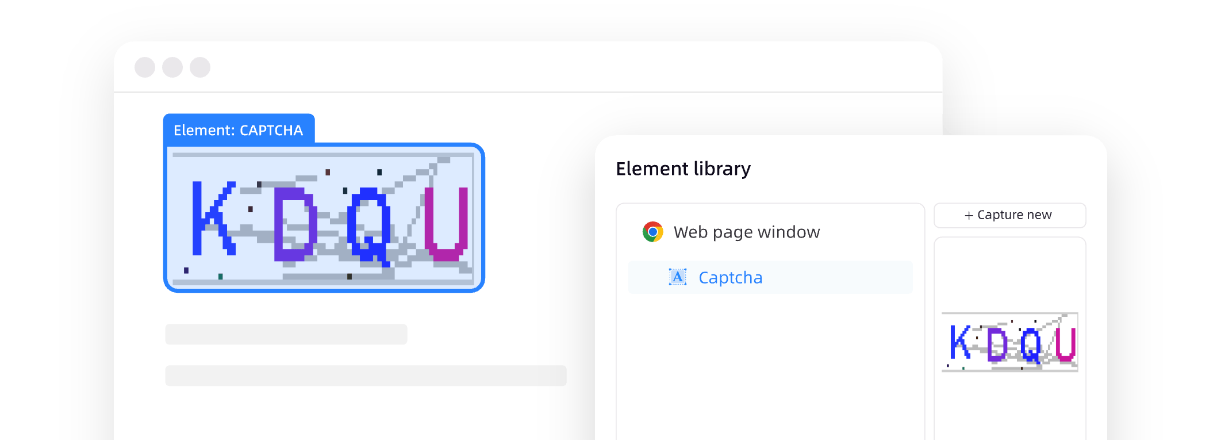The width and height of the screenshot is (1221, 440).
Task: Click the text element icon beside Captcha
Action: click(x=678, y=277)
